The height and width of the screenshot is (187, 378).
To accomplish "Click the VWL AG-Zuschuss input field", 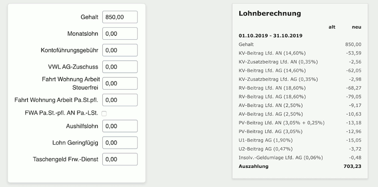I will click(x=120, y=67).
